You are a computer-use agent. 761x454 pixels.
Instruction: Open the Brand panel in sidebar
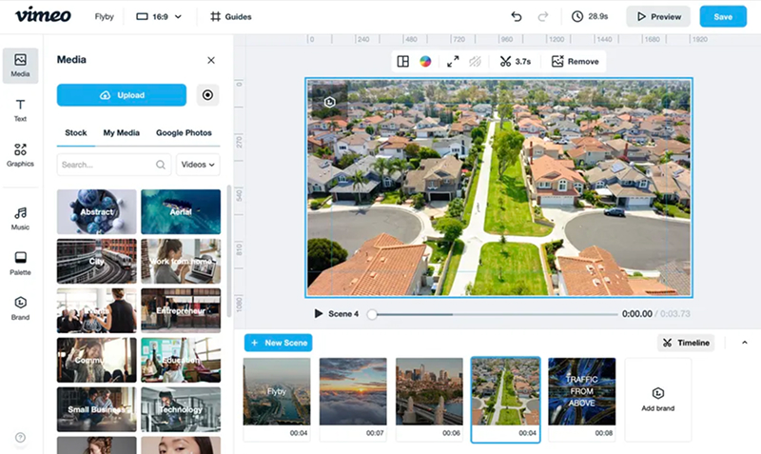pyautogui.click(x=20, y=307)
